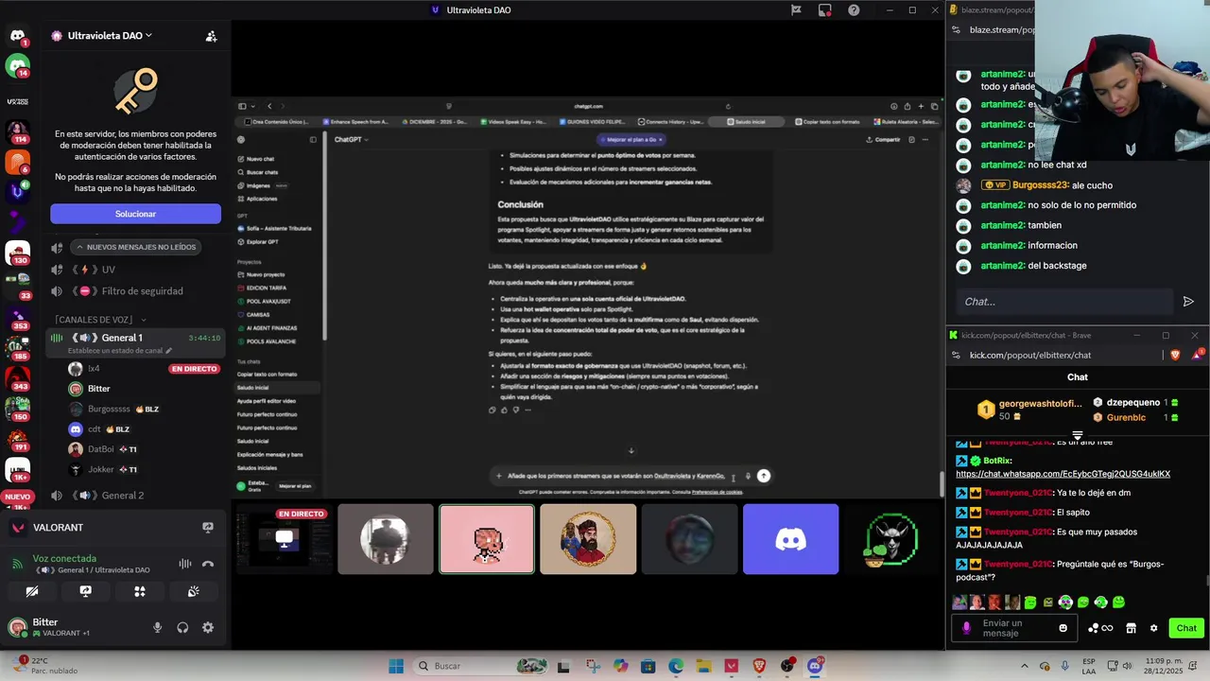Viewport: 1210px width, 681px height.
Task: Open Microsoft Edge from taskbar
Action: 676,666
